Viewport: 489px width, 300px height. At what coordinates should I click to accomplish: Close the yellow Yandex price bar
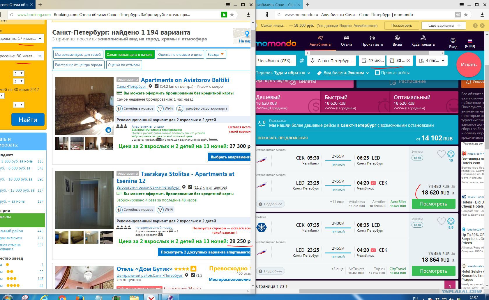(x=482, y=26)
